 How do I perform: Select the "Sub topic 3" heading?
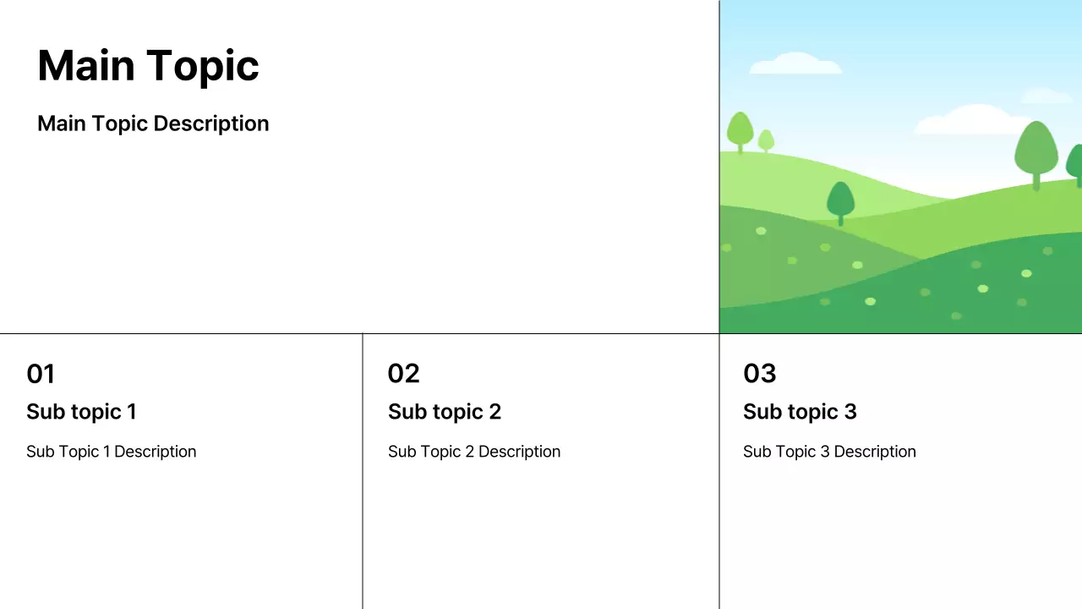click(800, 412)
